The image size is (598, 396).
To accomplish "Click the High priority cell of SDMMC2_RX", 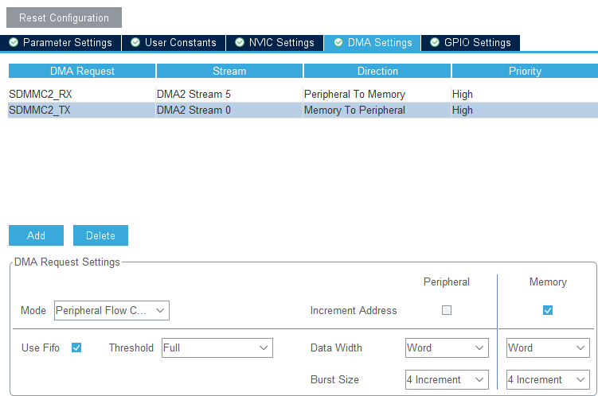I will [525, 94].
